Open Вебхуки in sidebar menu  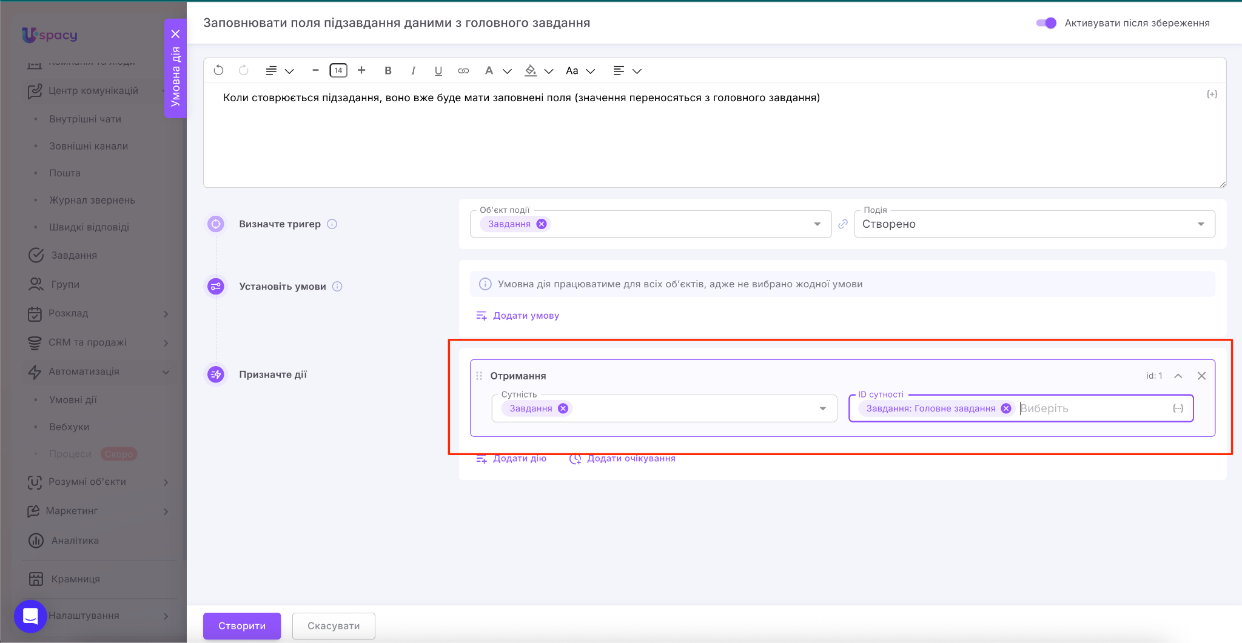(x=69, y=427)
